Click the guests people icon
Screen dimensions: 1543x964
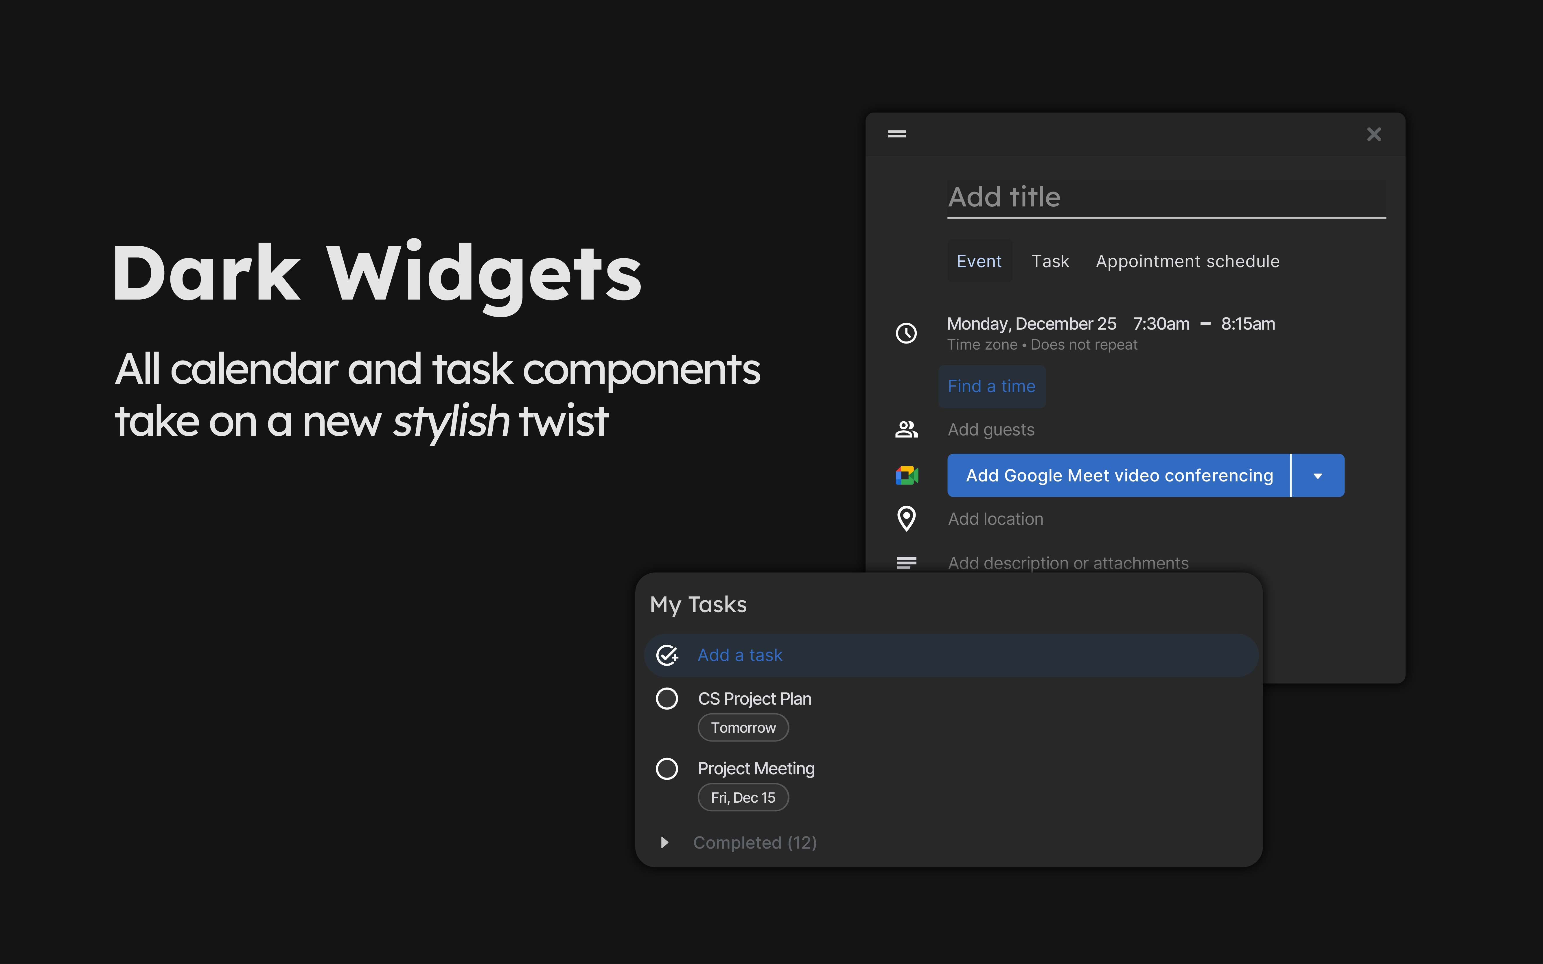(x=906, y=430)
